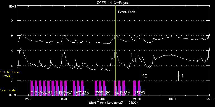This screenshot has height=107, width=215.
Task: Click the Scan mode label
Action: pyautogui.click(x=8, y=90)
